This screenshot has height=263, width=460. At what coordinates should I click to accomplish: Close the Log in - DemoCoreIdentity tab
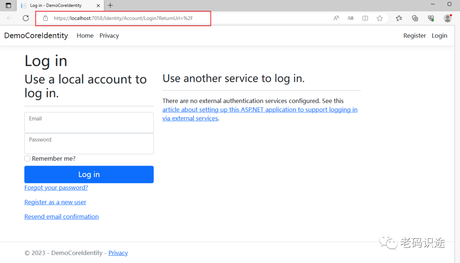pos(98,6)
